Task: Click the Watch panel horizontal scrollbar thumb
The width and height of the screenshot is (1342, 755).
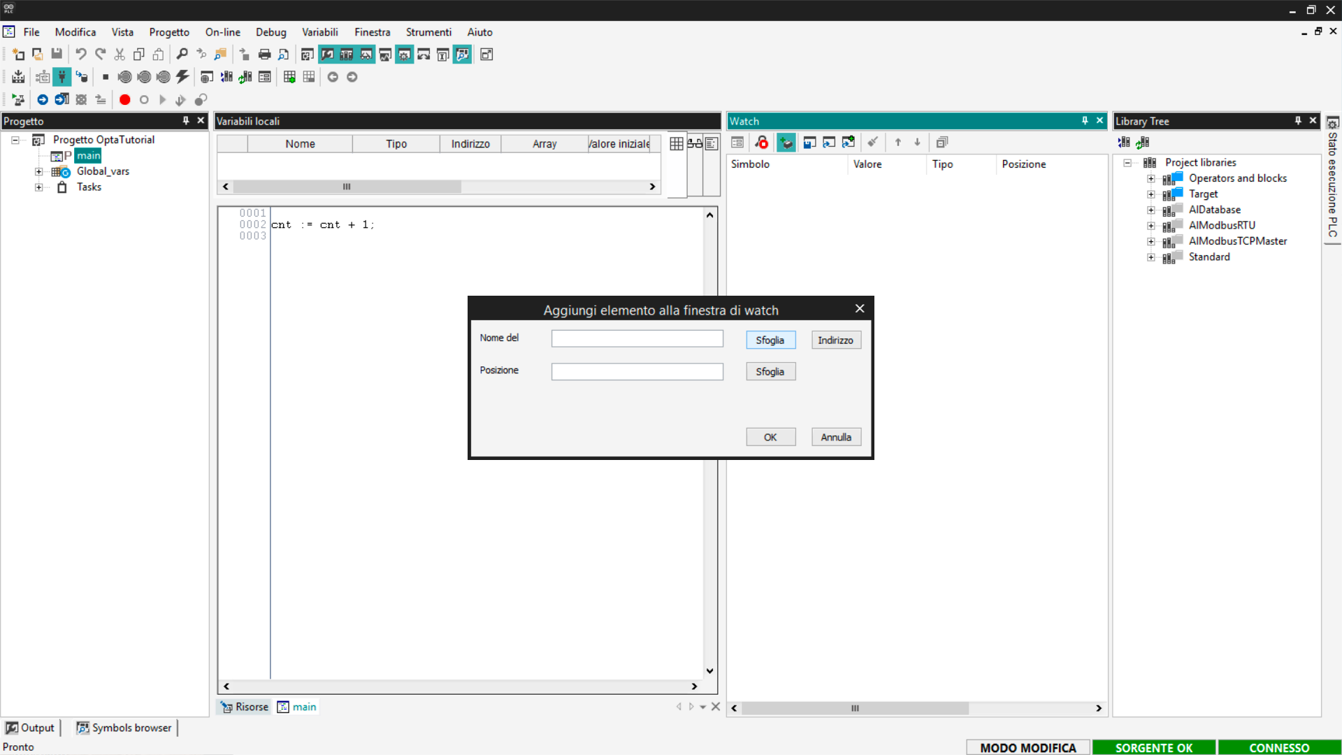Action: coord(855,708)
